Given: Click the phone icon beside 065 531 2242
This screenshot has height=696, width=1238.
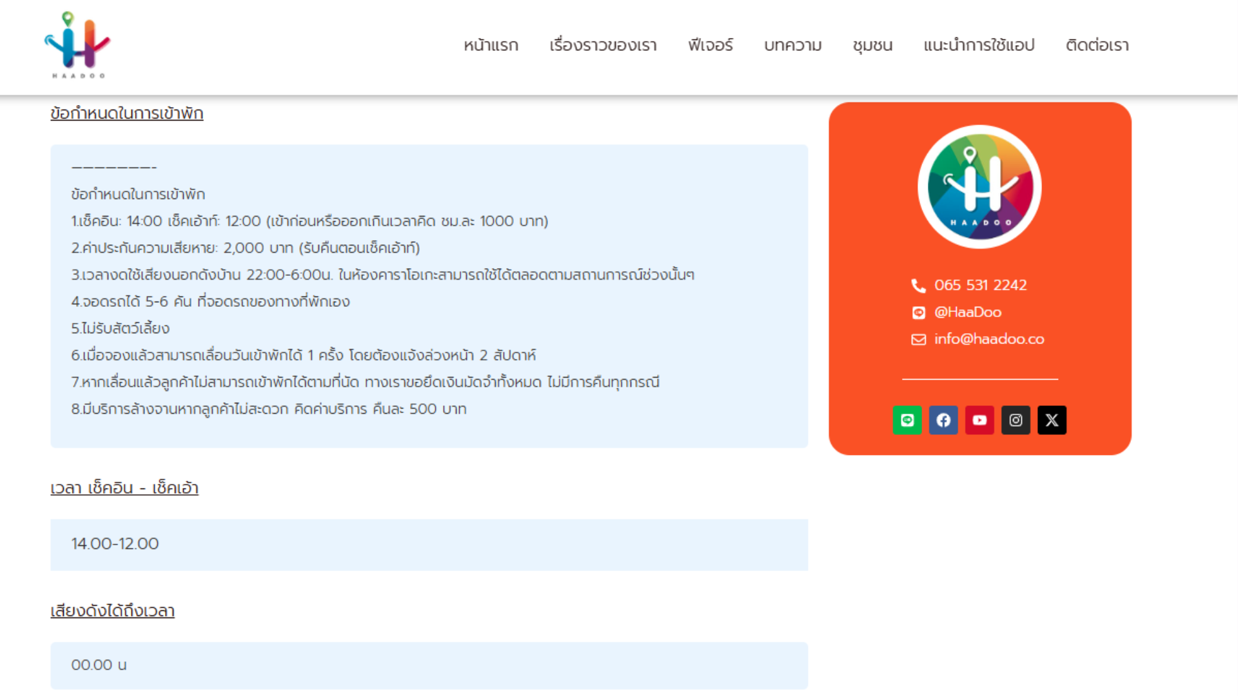Looking at the screenshot, I should (x=918, y=285).
